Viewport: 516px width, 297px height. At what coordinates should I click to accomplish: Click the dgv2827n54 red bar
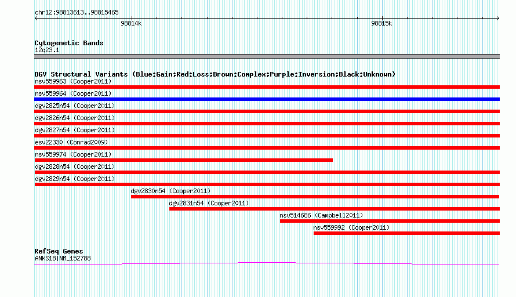coord(267,136)
